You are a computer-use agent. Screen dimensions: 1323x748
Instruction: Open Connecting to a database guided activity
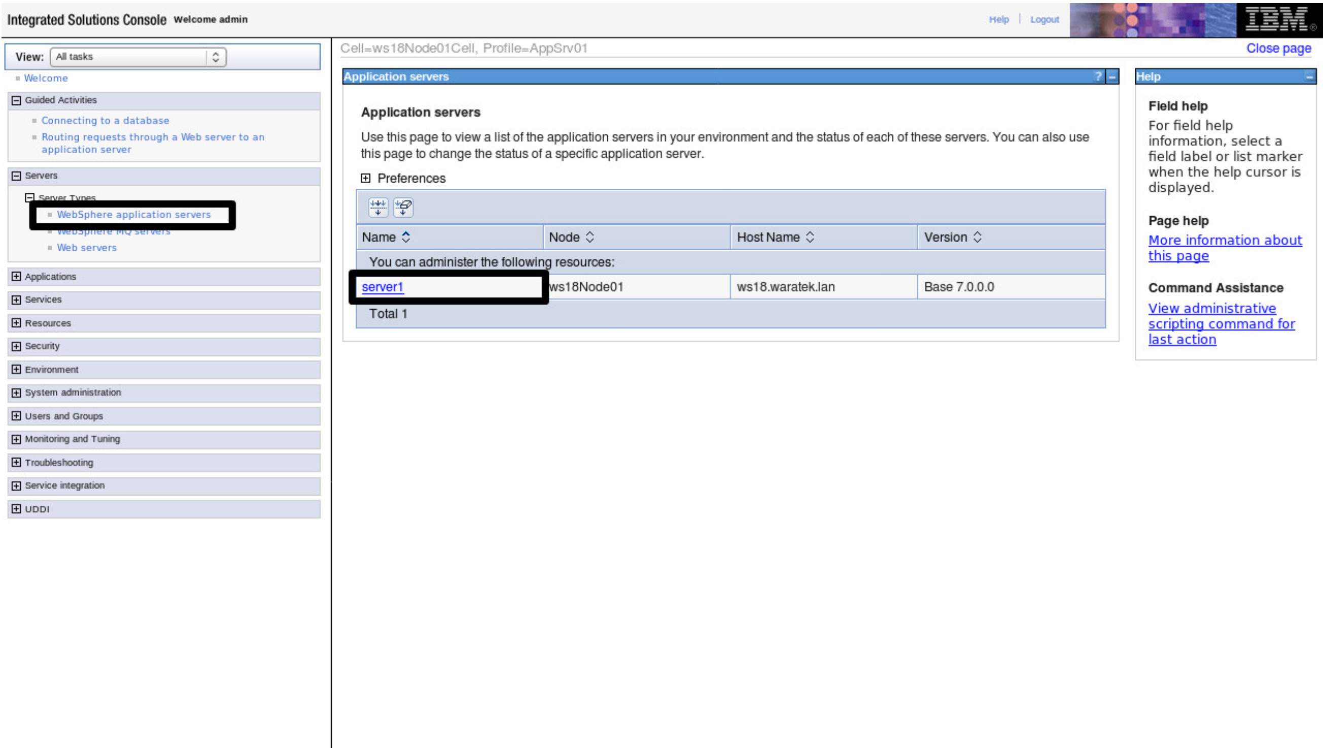(106, 120)
